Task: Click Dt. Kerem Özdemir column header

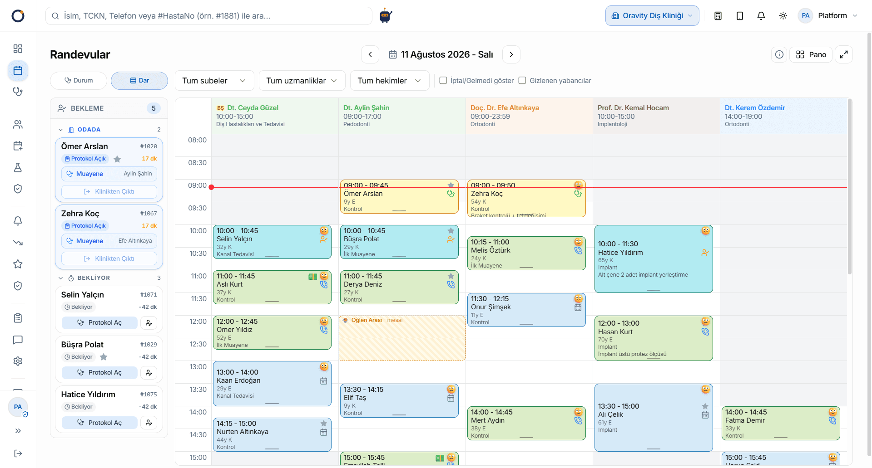Action: pos(783,116)
